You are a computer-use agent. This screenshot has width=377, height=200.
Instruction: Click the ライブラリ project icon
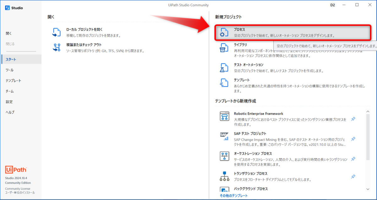pos(224,48)
